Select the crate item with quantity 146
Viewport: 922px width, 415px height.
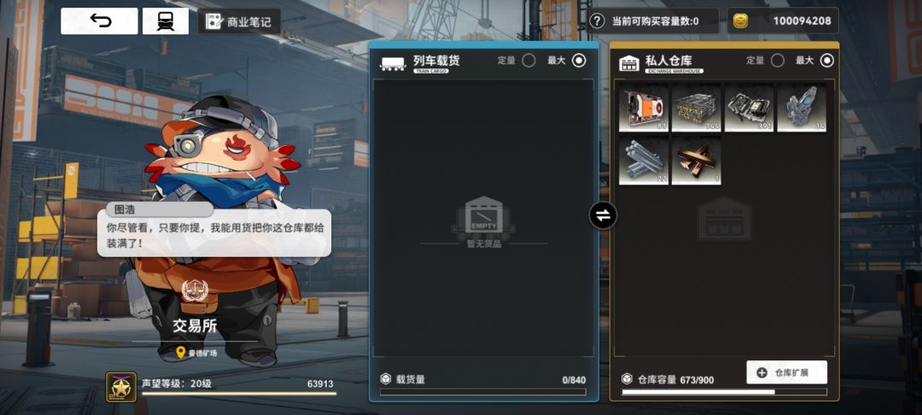[697, 108]
